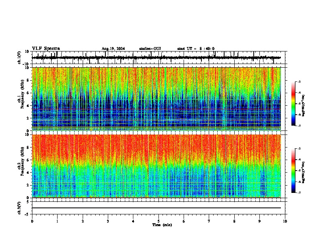
Task: Click the ch.2 spectrogram color bar
Action: [293, 171]
